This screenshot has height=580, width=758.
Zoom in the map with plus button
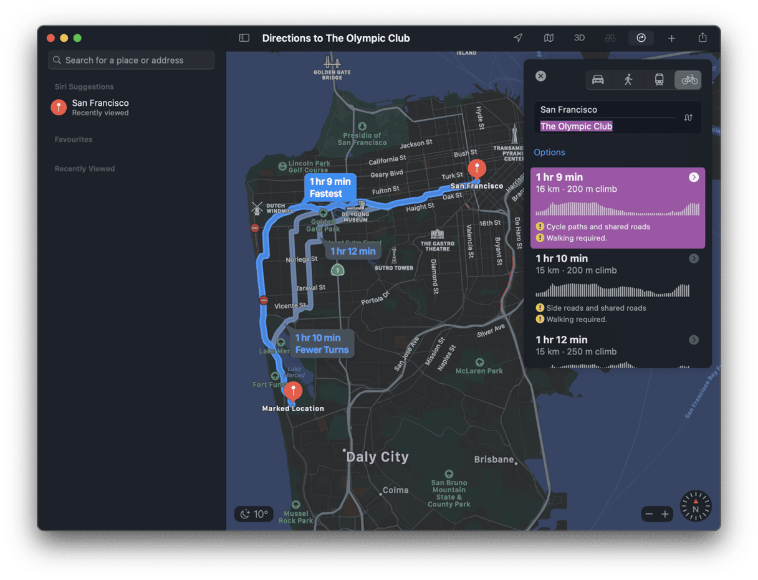[x=665, y=514]
